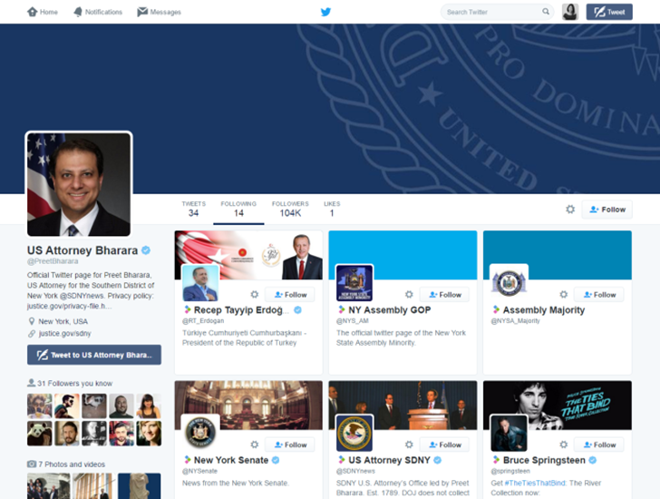Click the @NYSA_Majority handle
660x499 pixels.
point(515,321)
